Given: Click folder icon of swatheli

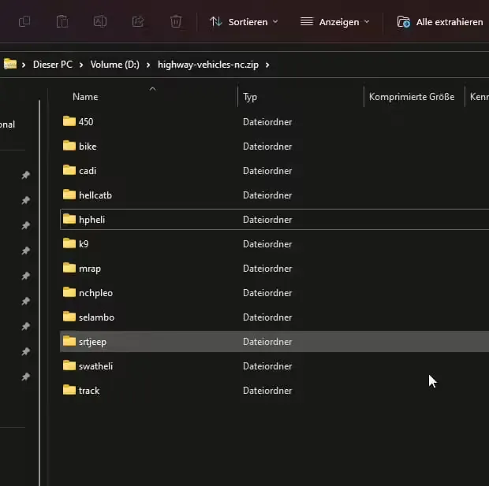Looking at the screenshot, I should click(69, 365).
